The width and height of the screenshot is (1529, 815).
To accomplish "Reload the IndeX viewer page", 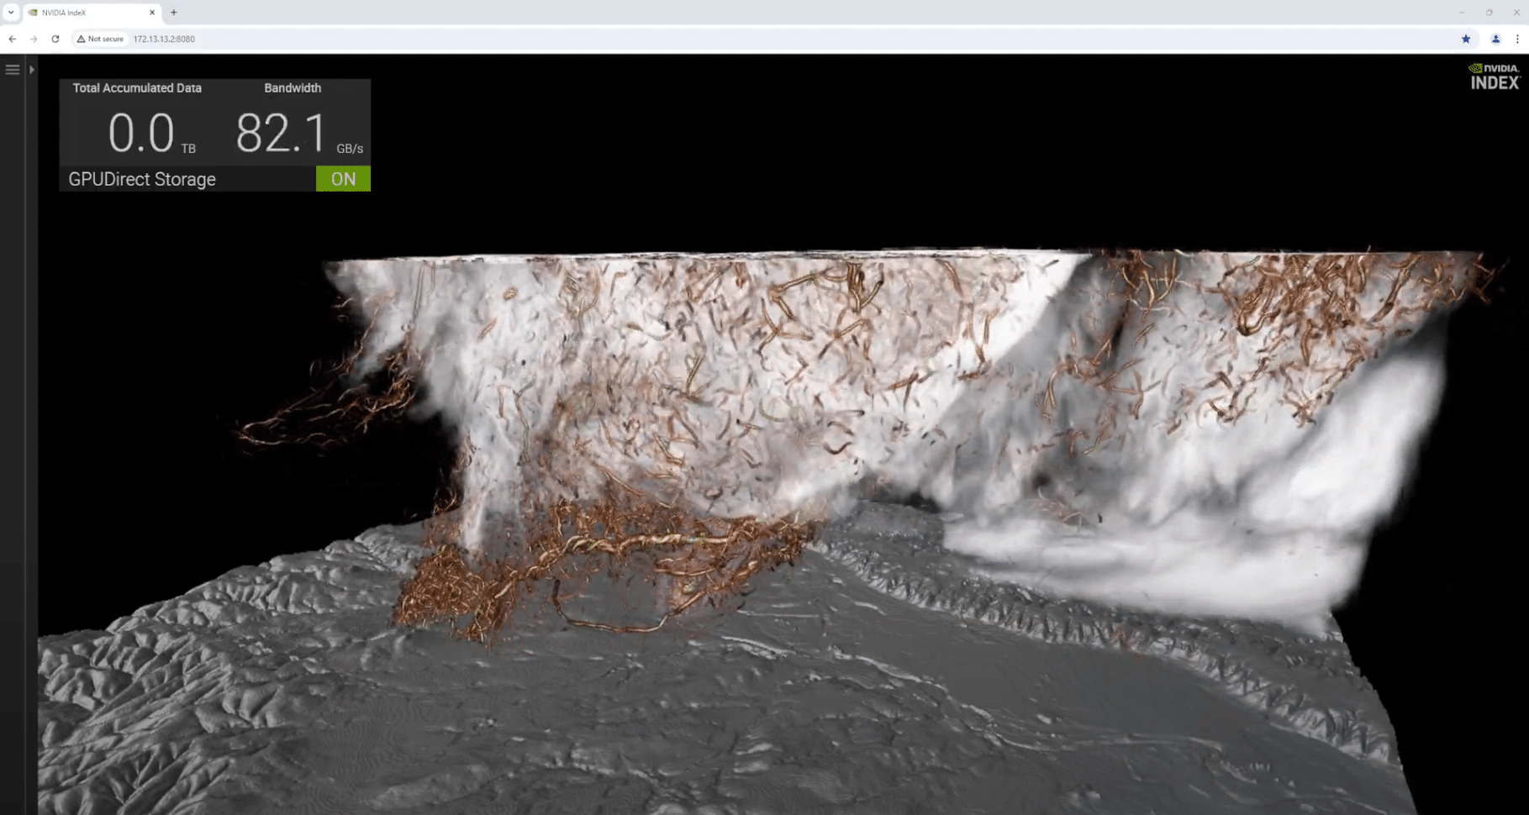I will pos(55,39).
